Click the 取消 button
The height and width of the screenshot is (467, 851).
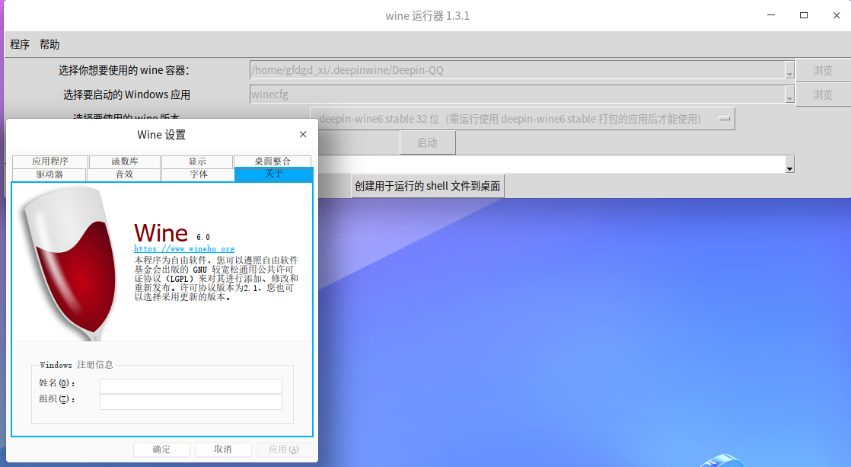[223, 449]
